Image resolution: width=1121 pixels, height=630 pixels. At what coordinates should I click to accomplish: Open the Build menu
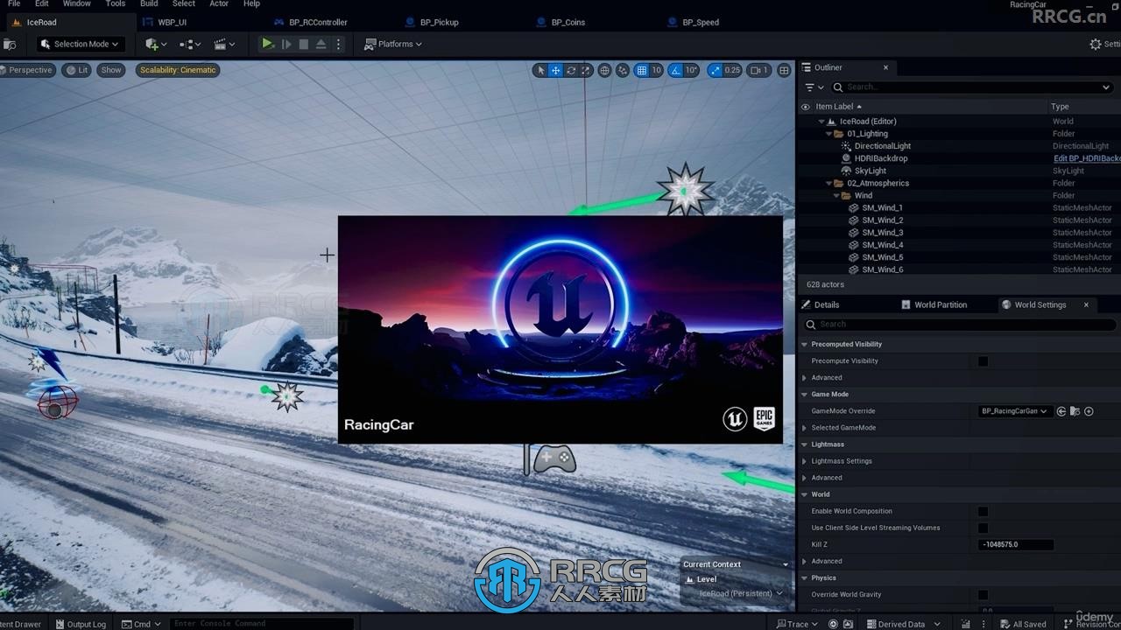coord(149,3)
